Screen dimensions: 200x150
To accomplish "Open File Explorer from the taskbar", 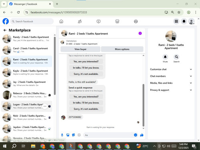I will click(x=33, y=146).
